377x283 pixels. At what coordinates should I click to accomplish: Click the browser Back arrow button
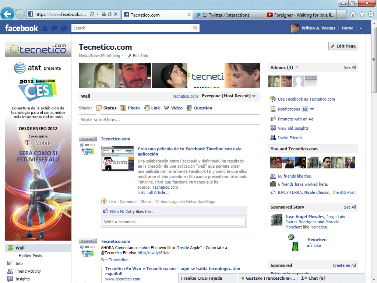pos(7,14)
